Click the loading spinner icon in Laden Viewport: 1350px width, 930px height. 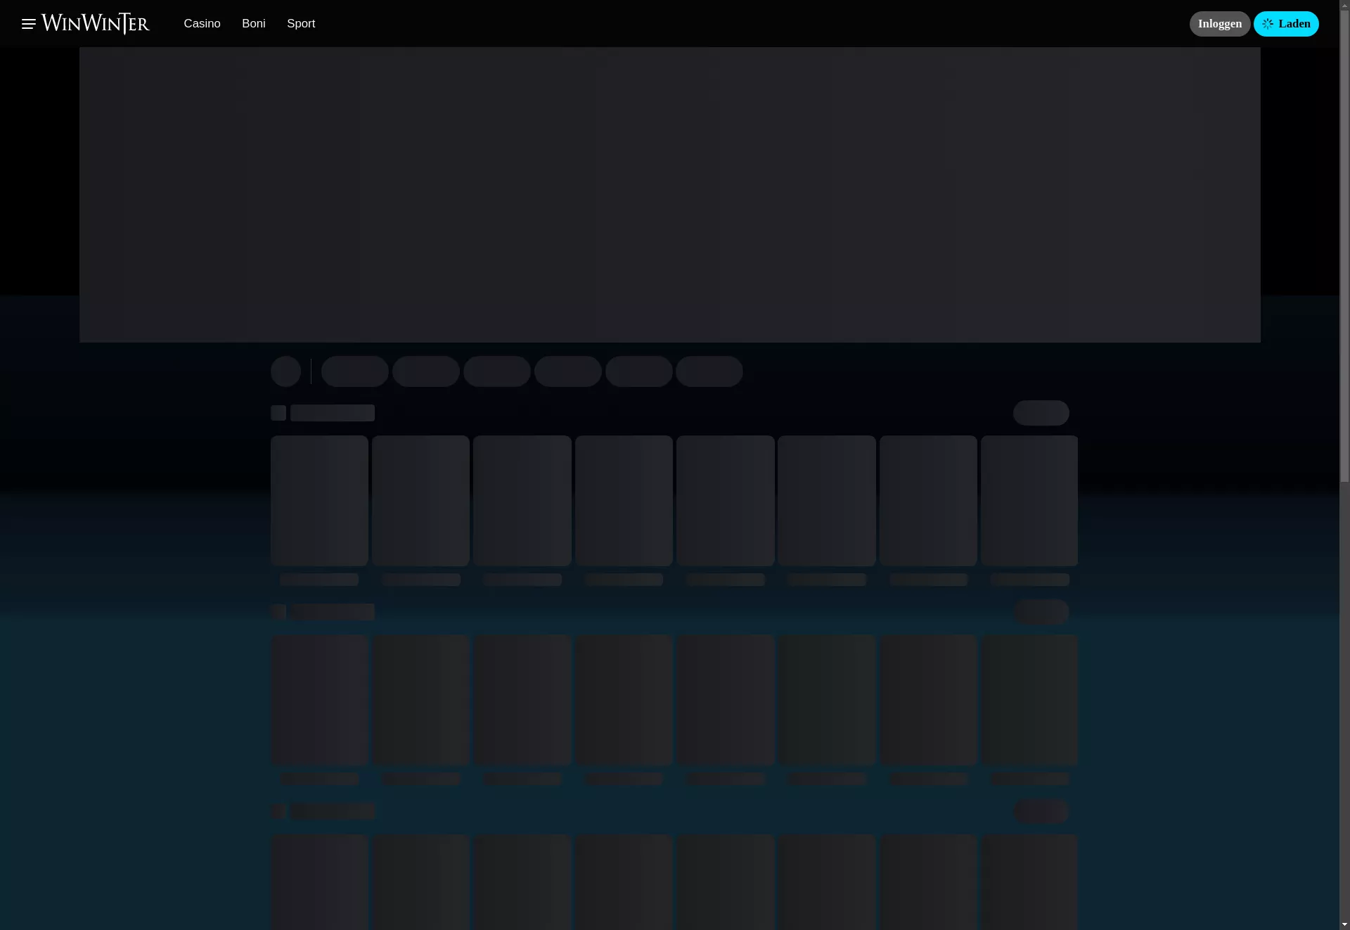(x=1268, y=24)
